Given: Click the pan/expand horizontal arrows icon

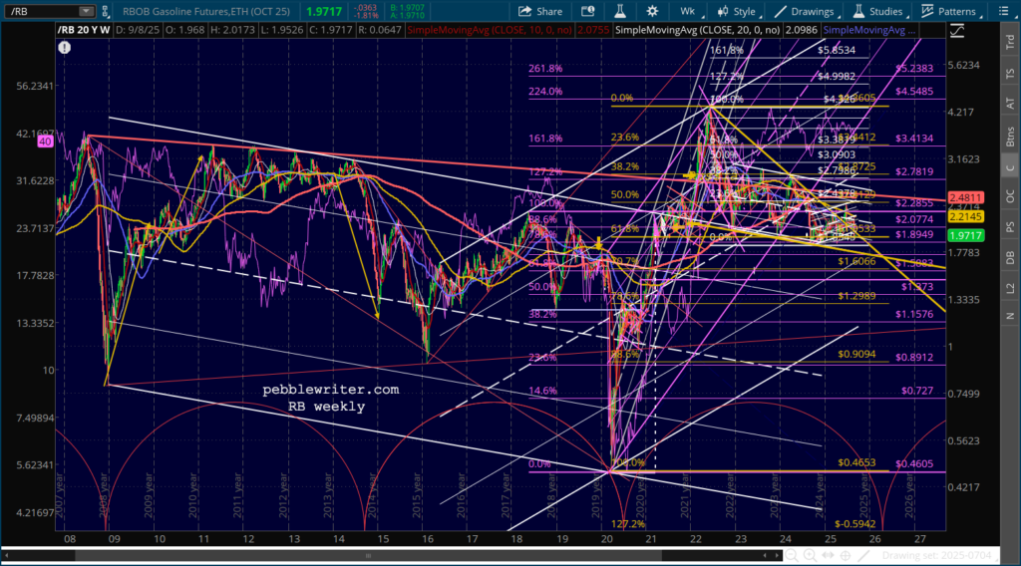Looking at the screenshot, I should pos(828,556).
